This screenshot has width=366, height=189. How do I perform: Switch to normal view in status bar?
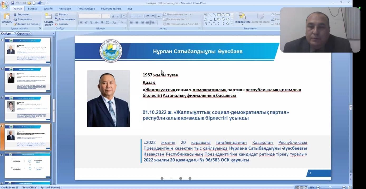pos(298,187)
